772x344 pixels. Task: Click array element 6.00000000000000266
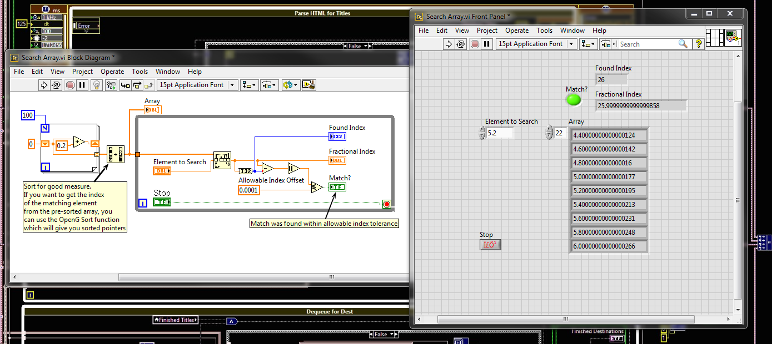tap(609, 246)
